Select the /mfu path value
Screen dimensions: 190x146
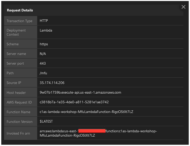tap(43, 73)
